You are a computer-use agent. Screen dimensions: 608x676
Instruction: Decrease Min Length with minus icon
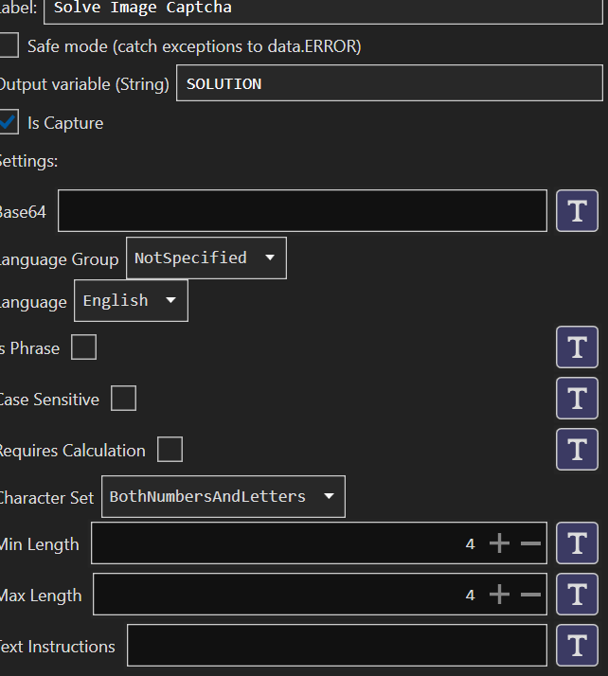pyautogui.click(x=530, y=543)
